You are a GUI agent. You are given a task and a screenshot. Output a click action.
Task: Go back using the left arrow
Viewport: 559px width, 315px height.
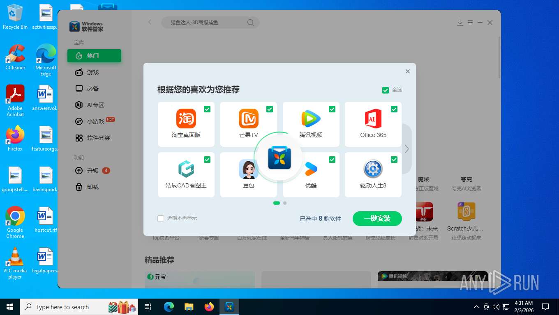pyautogui.click(x=150, y=22)
